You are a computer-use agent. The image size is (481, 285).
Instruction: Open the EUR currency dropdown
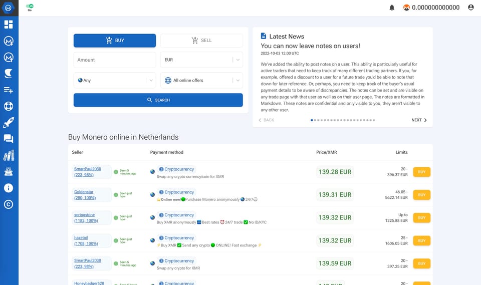pyautogui.click(x=201, y=60)
